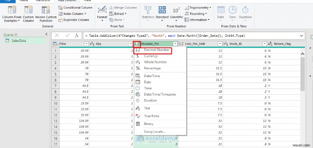The height and width of the screenshot is (148, 313).
Task: Click the Custom Column icon
Action: pos(28,10)
